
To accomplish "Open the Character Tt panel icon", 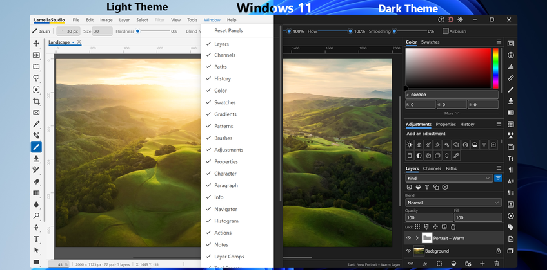I will [x=511, y=158].
